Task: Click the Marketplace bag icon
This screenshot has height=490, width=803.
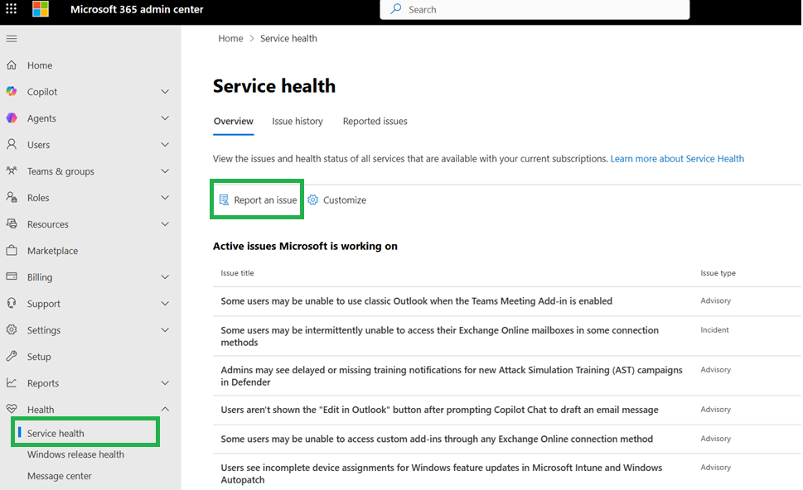Action: click(x=12, y=250)
